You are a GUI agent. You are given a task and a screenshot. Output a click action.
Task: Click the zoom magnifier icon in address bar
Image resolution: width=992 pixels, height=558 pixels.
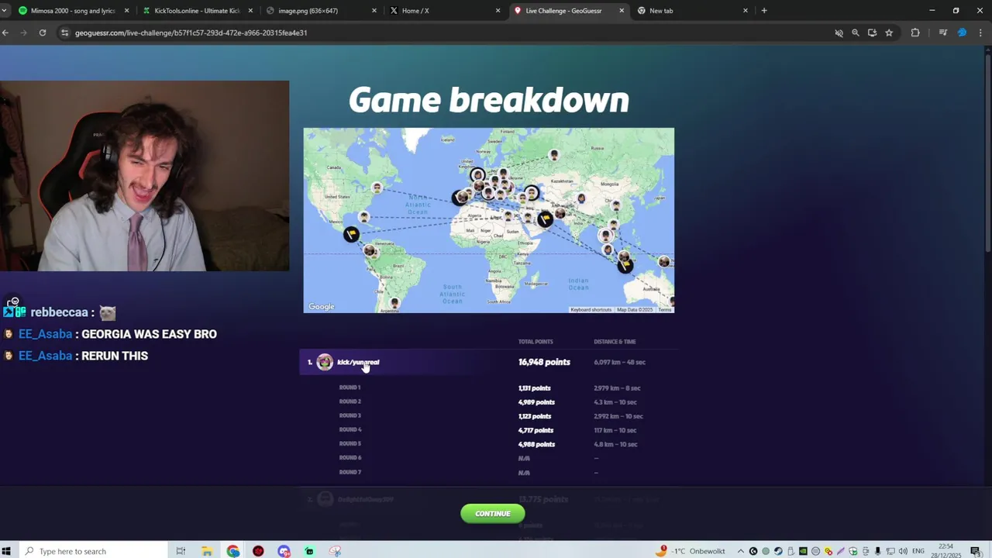[856, 33]
